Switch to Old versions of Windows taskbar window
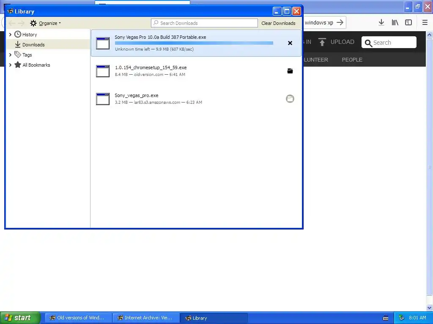Viewport: 433px width, 324px height. click(78, 318)
